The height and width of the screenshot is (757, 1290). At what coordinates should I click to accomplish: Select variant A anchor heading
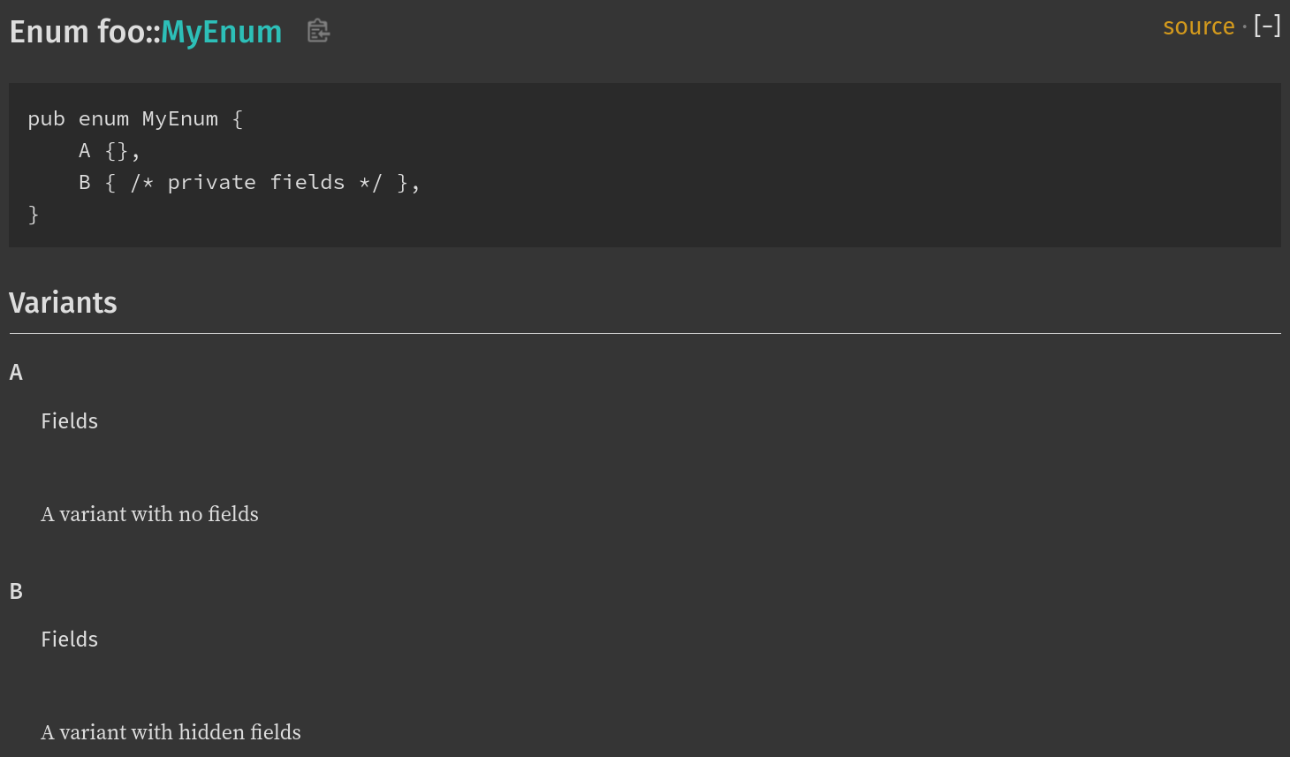click(x=16, y=373)
